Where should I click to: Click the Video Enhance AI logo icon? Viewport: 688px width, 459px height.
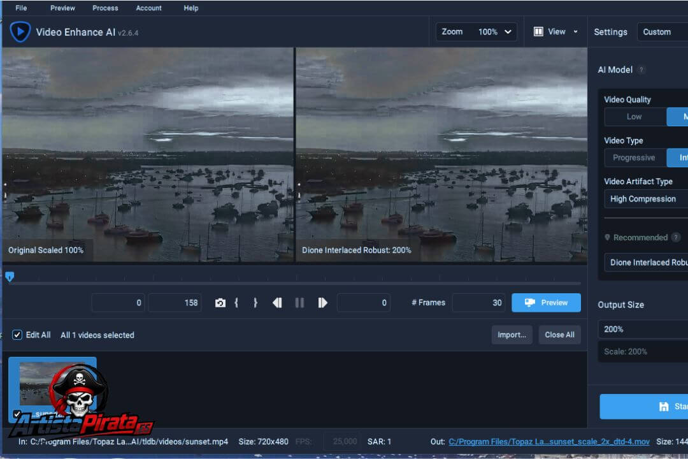(20, 32)
